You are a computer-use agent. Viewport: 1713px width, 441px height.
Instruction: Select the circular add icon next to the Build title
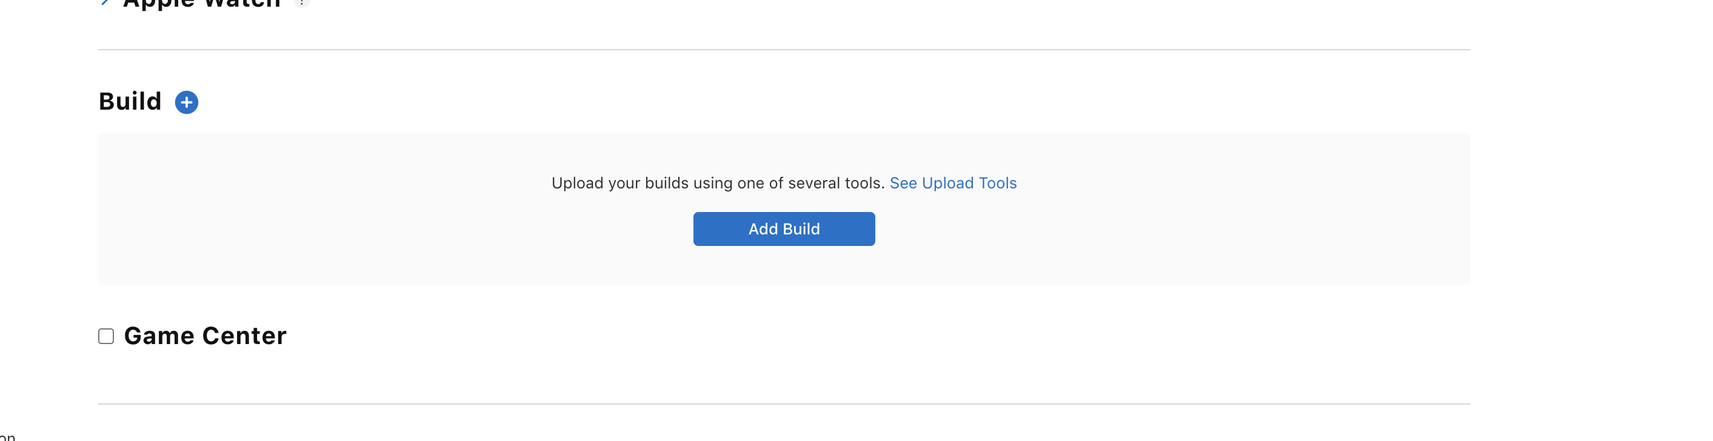pos(186,102)
